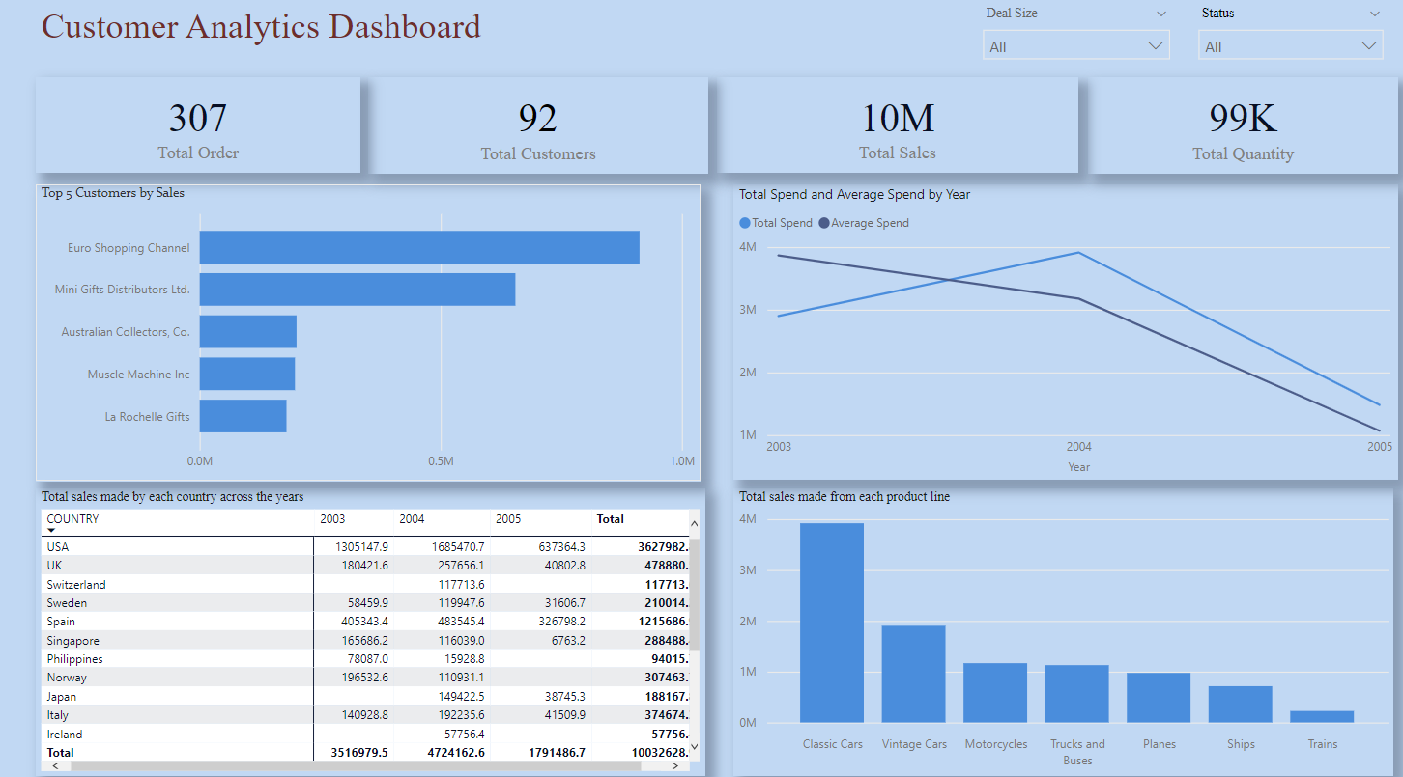Click the cell value 483545.4
The width and height of the screenshot is (1403, 777).
tap(462, 622)
